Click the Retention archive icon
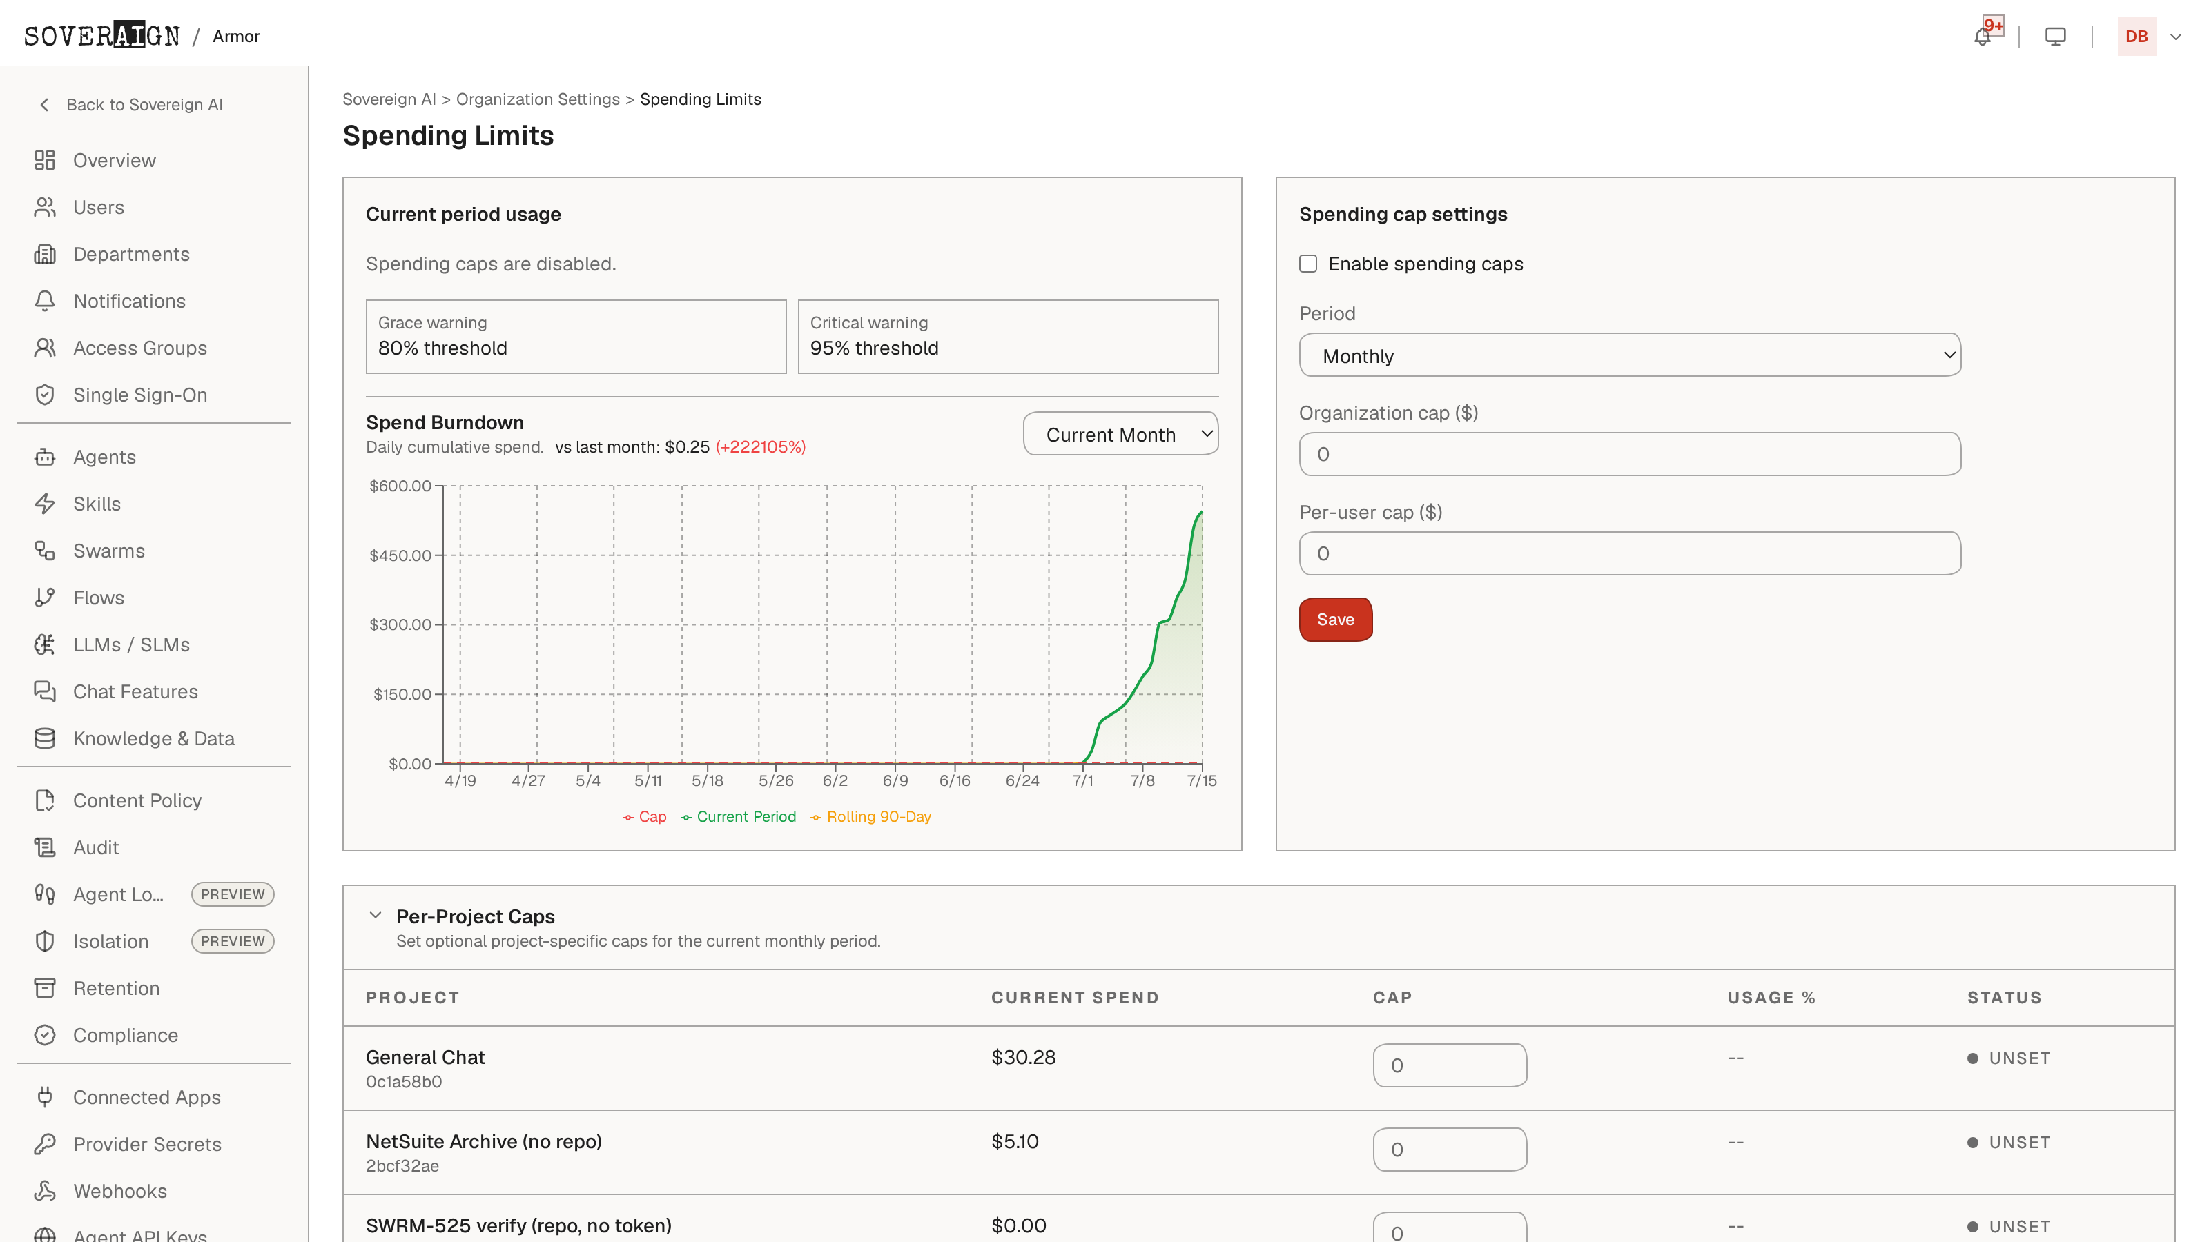The width and height of the screenshot is (2209, 1242). pyautogui.click(x=45, y=988)
